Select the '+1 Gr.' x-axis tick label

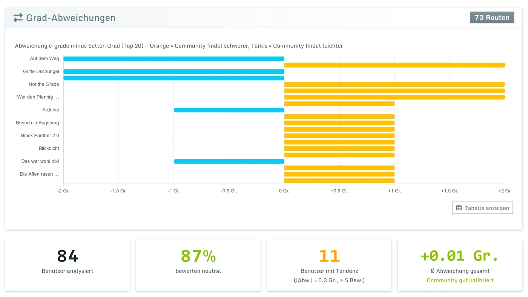click(394, 191)
